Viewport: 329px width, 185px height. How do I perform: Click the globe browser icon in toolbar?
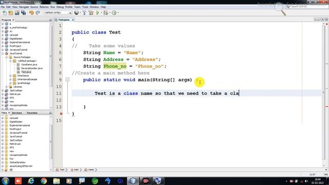tap(77, 12)
